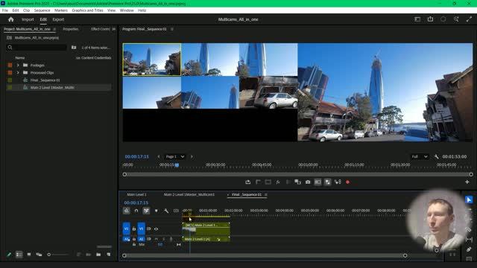Open the Full playback resolution dropdown
The height and width of the screenshot is (268, 477).
tap(420, 156)
